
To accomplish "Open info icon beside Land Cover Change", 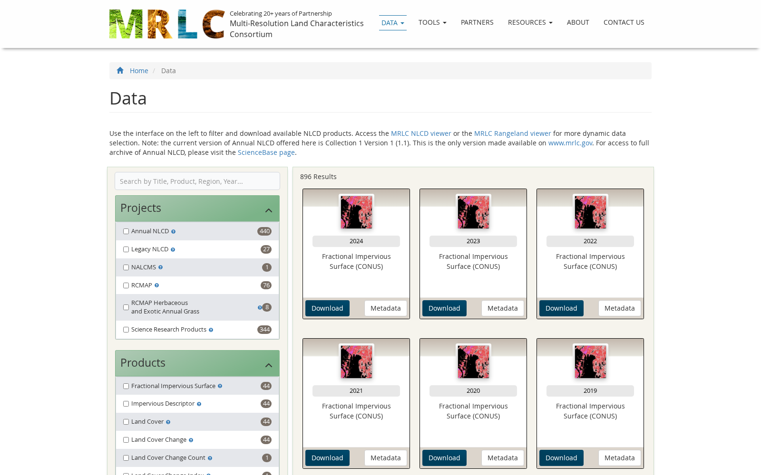I will pos(191,440).
